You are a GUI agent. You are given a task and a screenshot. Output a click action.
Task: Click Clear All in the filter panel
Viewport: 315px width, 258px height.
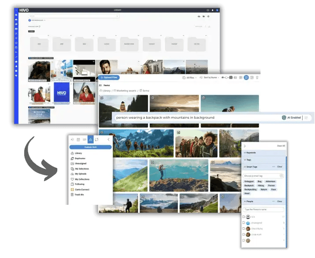click(x=281, y=145)
